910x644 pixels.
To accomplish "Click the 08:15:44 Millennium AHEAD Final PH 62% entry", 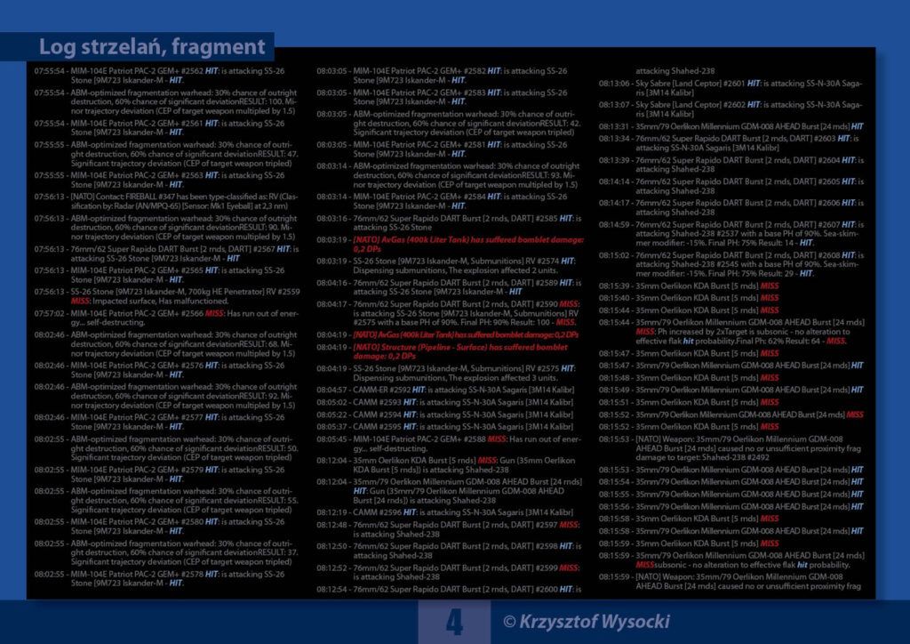I will (731, 332).
